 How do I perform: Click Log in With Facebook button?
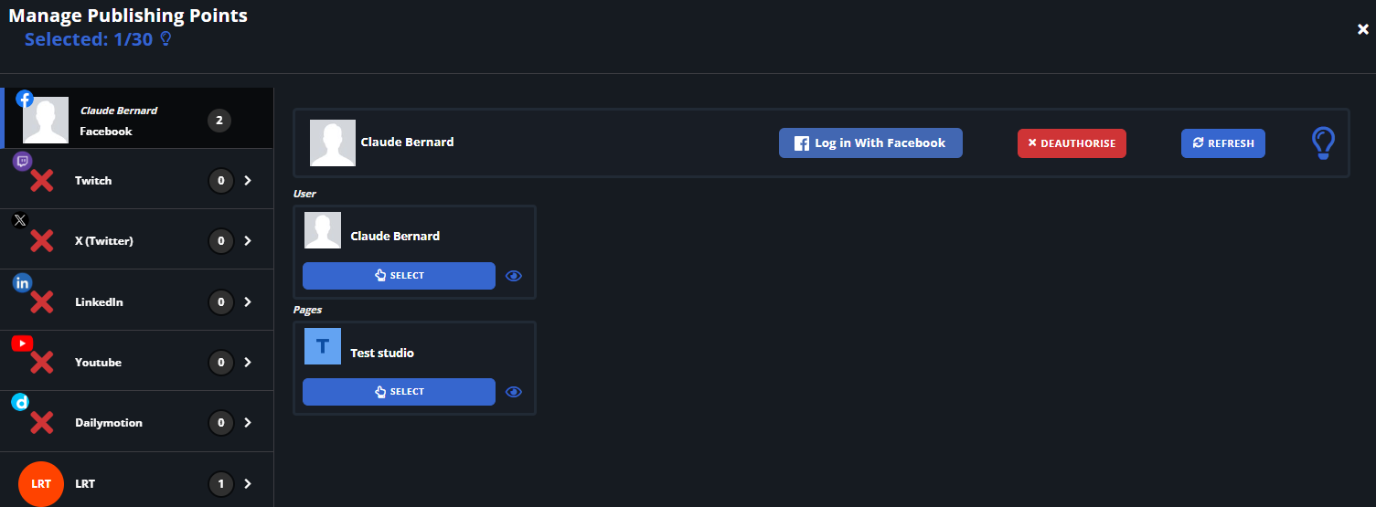click(870, 143)
